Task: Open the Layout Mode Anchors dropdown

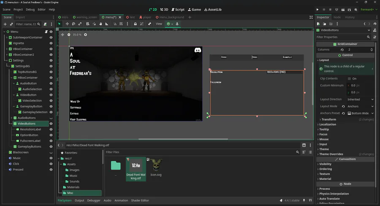Action: pyautogui.click(x=361, y=106)
